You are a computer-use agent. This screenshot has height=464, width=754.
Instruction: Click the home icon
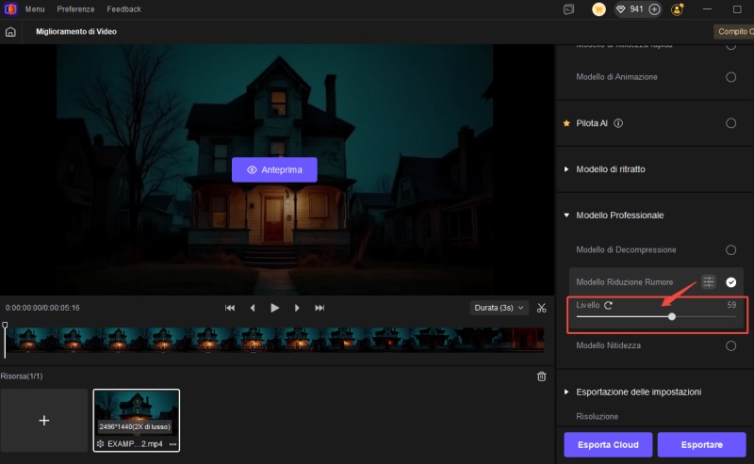pyautogui.click(x=10, y=31)
